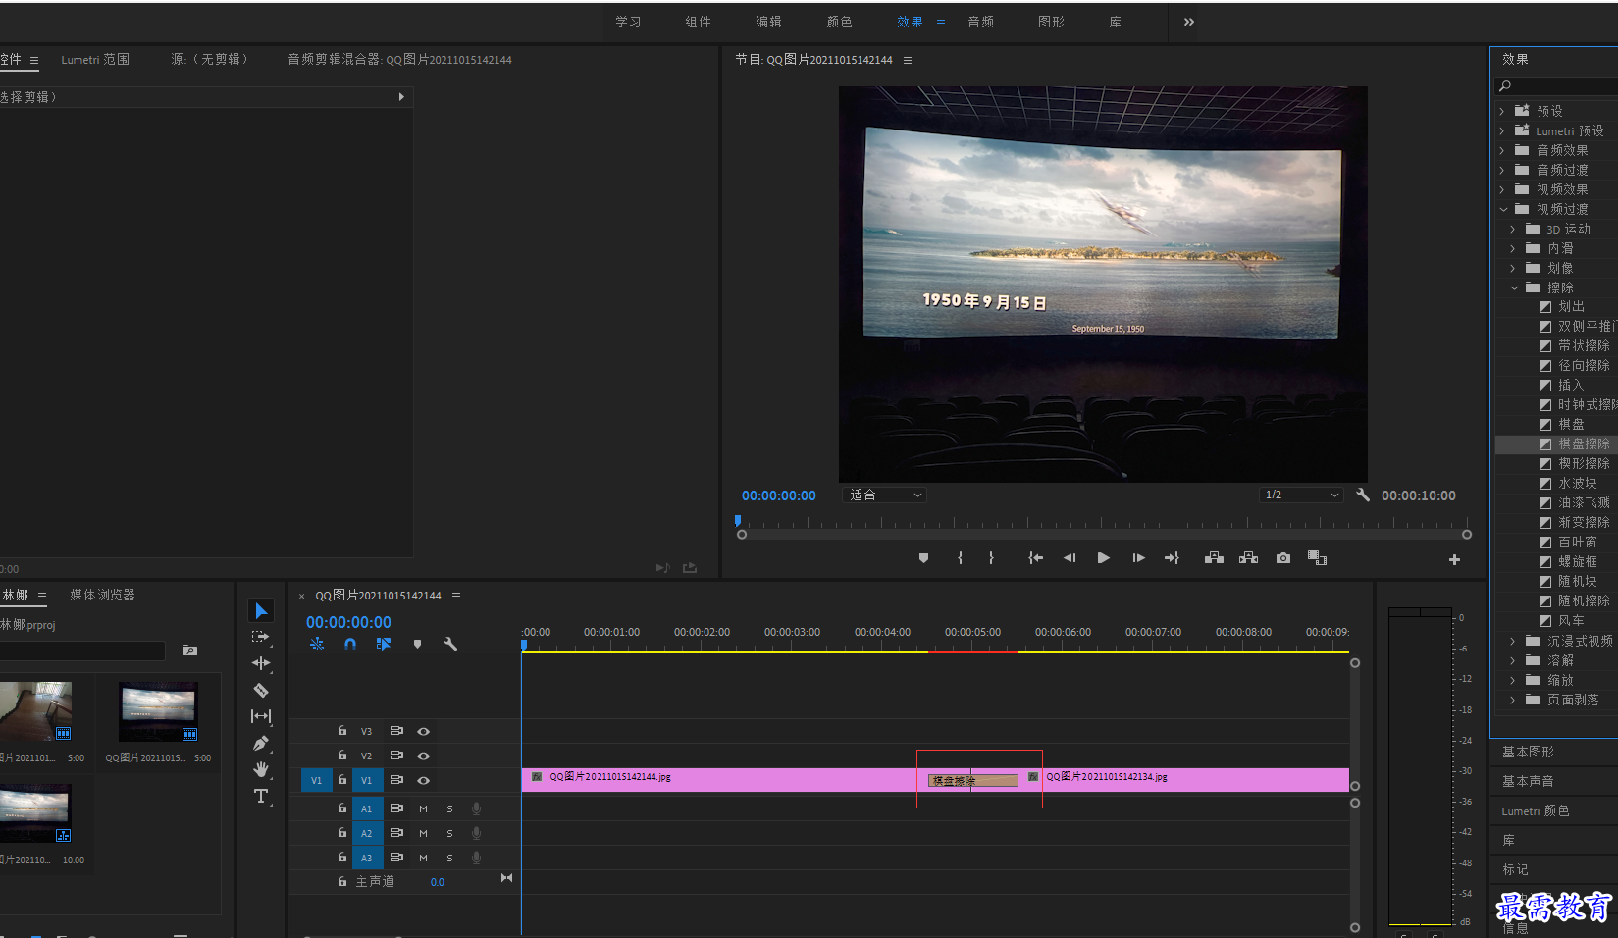Expand the 3D 运动 folder
Viewport: 1618px width, 938px height.
click(1513, 229)
